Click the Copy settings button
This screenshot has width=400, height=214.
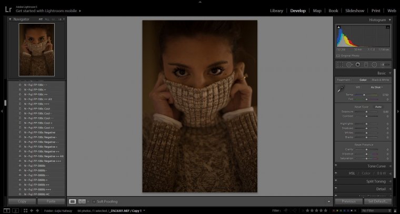click(x=22, y=201)
